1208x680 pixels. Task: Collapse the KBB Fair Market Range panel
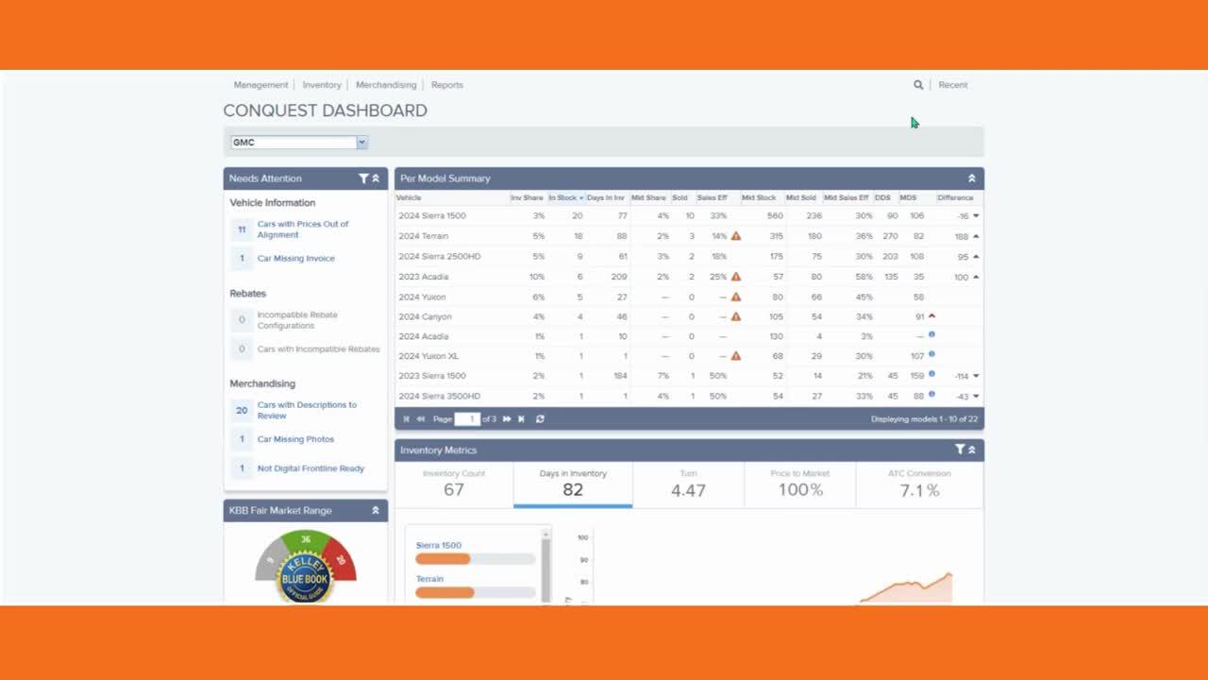375,510
